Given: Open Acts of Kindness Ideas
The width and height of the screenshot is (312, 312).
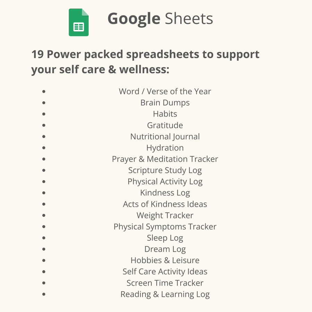Looking at the screenshot, I should point(165,204).
